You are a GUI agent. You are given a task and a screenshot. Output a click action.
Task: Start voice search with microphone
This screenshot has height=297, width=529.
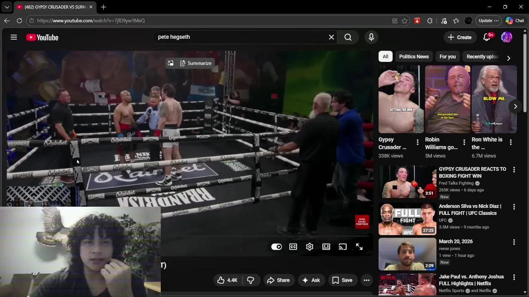click(371, 37)
